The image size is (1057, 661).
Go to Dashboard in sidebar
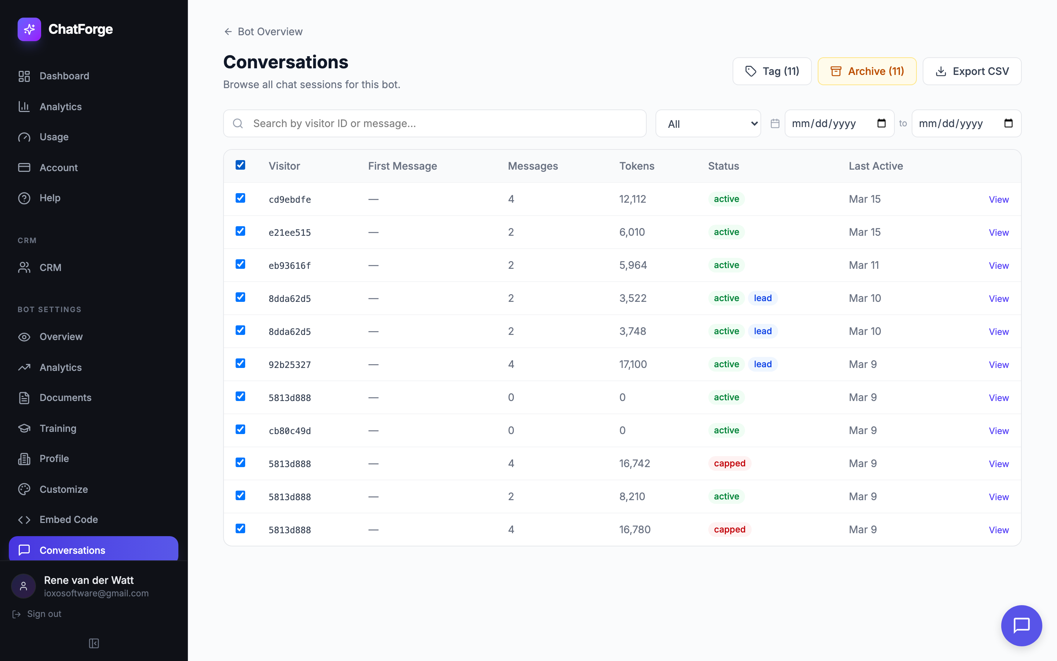pos(64,76)
